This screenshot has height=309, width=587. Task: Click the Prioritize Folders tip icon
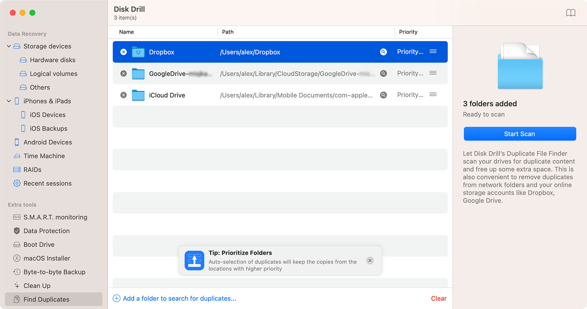[194, 261]
